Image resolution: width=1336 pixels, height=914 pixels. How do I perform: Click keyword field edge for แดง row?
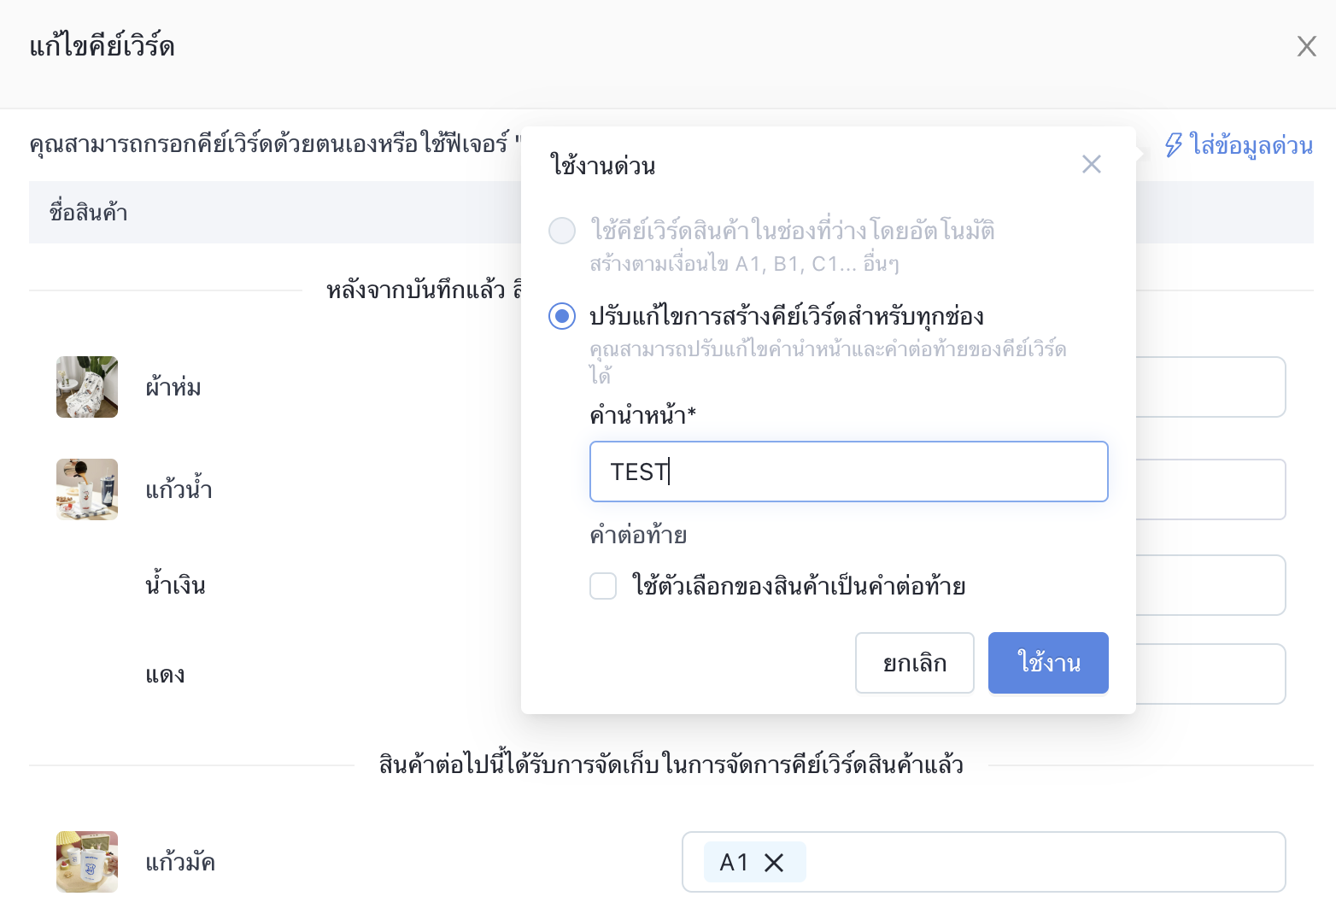click(1210, 674)
